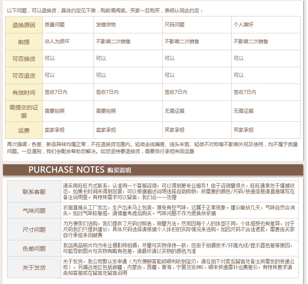The width and height of the screenshot is (308, 284).
Task: Select the 尺寸问题 section label
Action: click(34, 229)
